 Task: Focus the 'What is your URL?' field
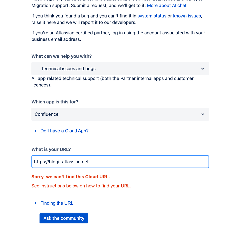pos(120,162)
